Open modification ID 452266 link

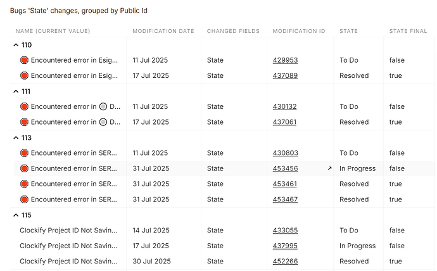click(285, 262)
